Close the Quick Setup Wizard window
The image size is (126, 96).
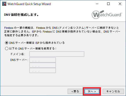pos(120,4)
